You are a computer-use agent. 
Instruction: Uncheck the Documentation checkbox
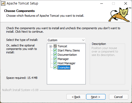(55, 55)
